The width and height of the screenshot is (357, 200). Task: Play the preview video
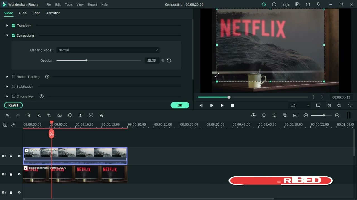[x=222, y=106]
